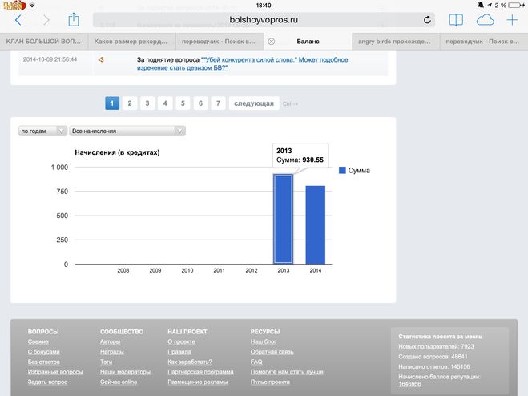The image size is (528, 396).
Task: Open the Авторы footer link
Action: click(110, 341)
